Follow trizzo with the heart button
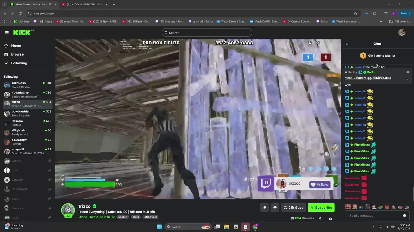 (275, 208)
